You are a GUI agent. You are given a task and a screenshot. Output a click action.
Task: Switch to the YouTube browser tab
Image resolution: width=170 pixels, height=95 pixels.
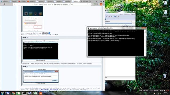(22, 1)
